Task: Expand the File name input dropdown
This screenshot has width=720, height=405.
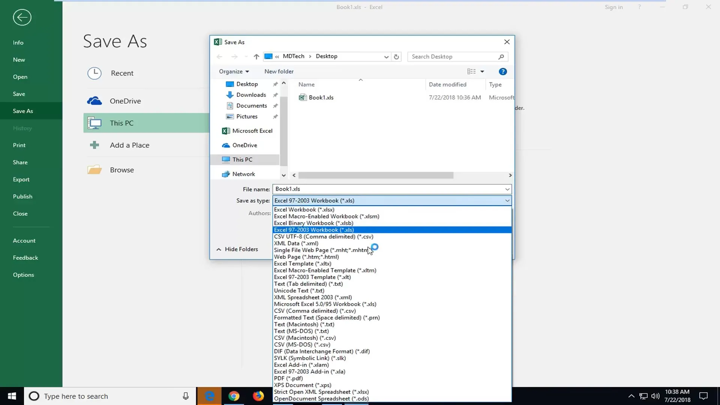Action: click(508, 189)
